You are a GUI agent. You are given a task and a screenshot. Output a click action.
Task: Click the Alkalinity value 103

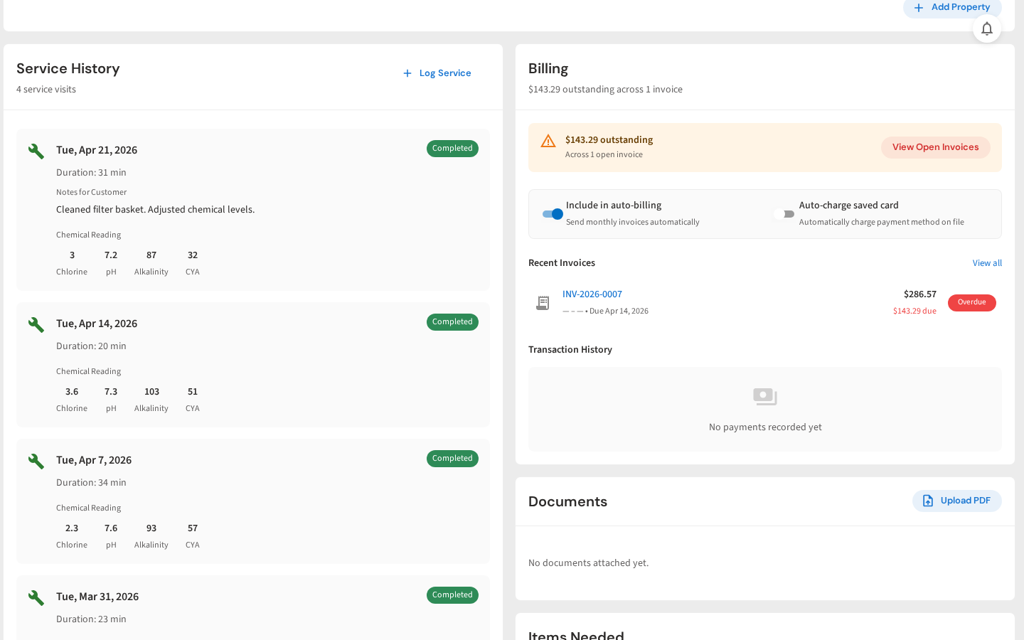pos(151,392)
